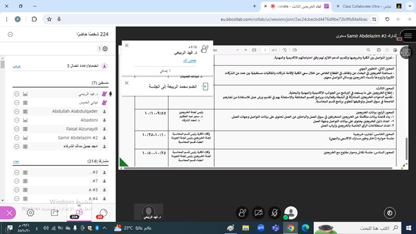This screenshot has height=234, width=416.
Task: Toggle share video camera button
Action: click(258, 213)
